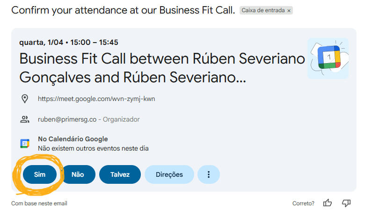
Task: Click organizer email ruben@primersg.co
Action: [x=67, y=119]
